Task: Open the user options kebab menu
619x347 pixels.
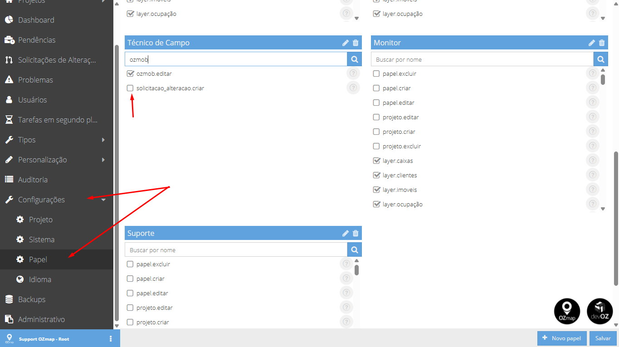Action: [111, 339]
